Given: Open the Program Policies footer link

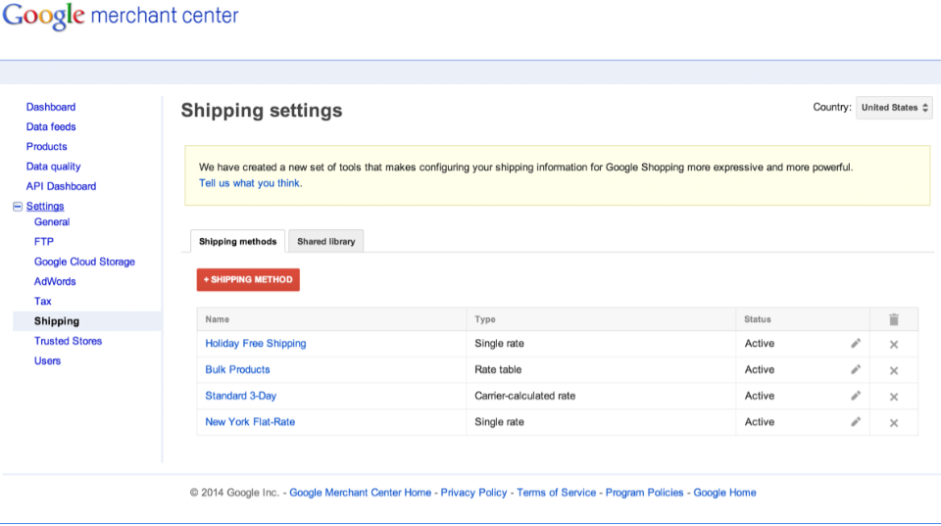Looking at the screenshot, I should pyautogui.click(x=644, y=493).
